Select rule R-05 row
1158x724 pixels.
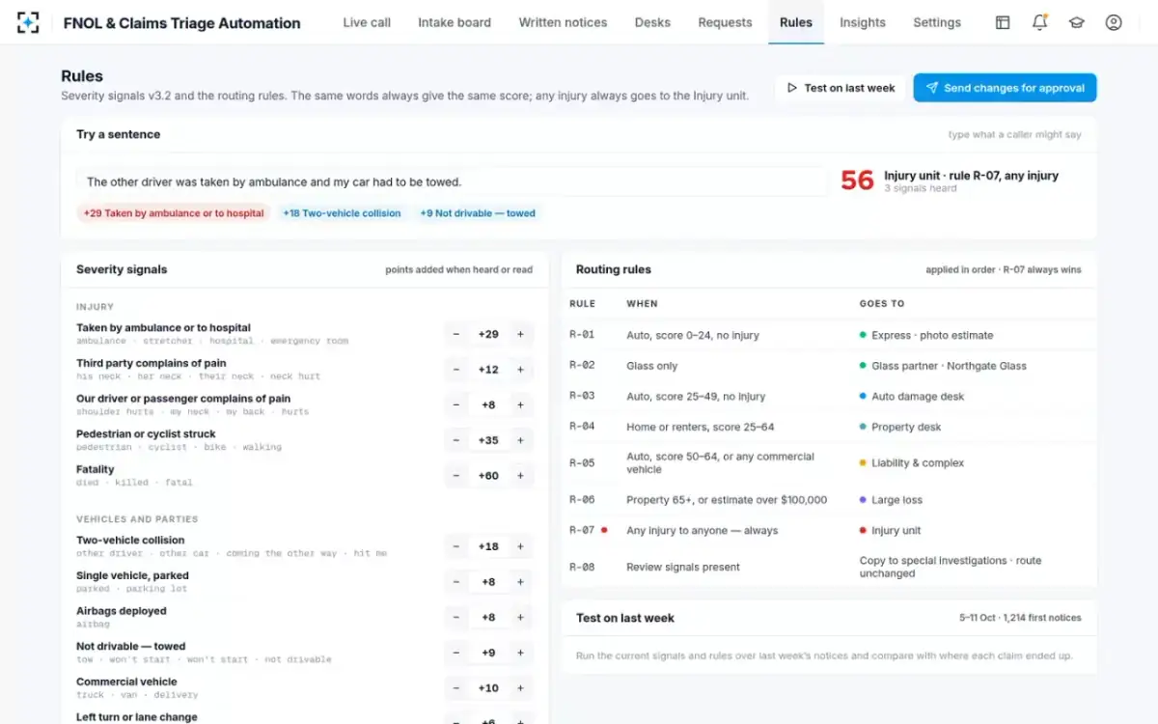click(829, 463)
